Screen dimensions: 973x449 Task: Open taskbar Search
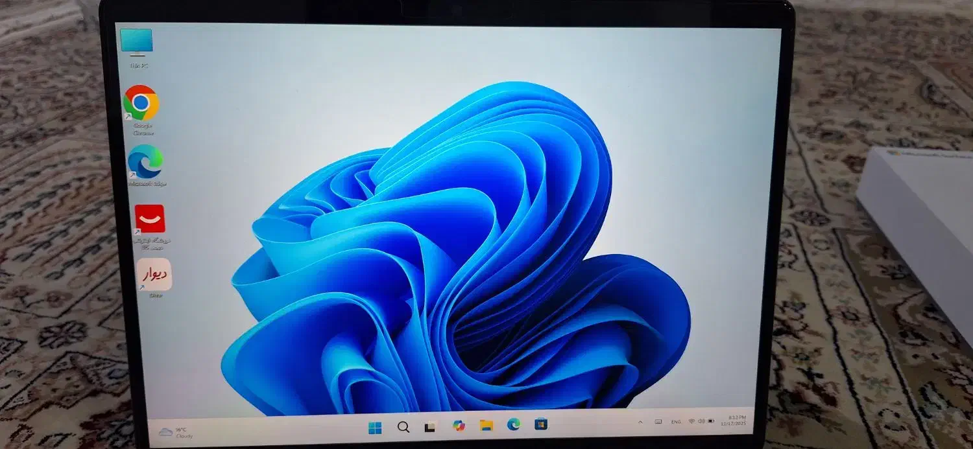(403, 427)
